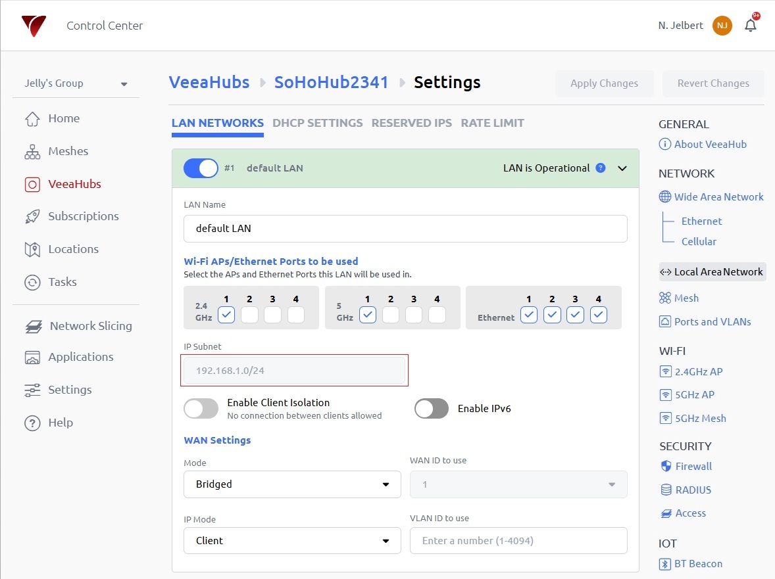Switch to DHCP SETTINGS tab

317,123
